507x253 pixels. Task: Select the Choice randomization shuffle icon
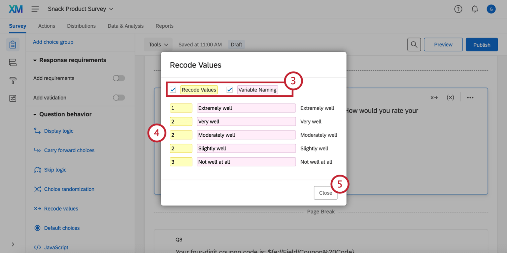(x=37, y=189)
